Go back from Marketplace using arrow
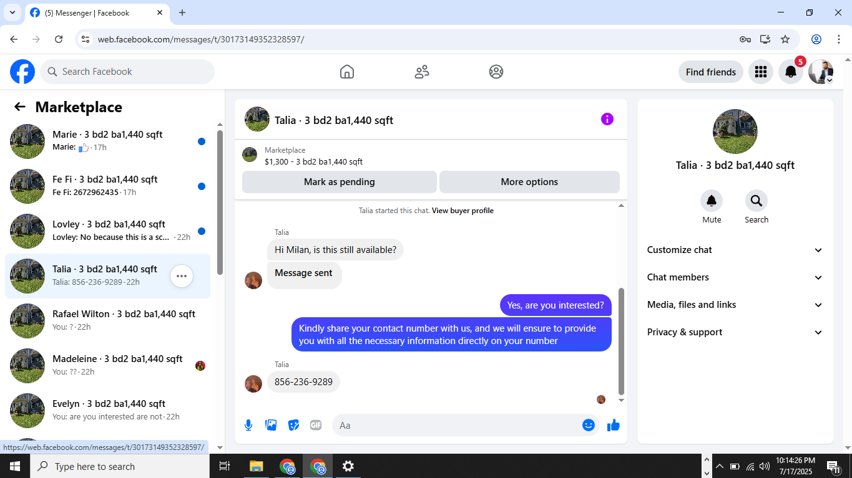852x478 pixels. (20, 107)
